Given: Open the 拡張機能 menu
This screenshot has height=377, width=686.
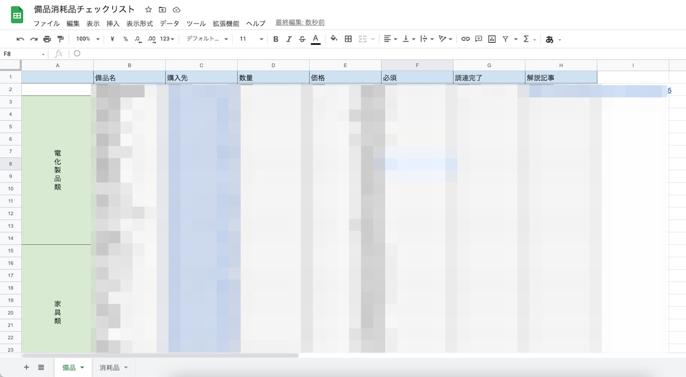Looking at the screenshot, I should tap(226, 24).
